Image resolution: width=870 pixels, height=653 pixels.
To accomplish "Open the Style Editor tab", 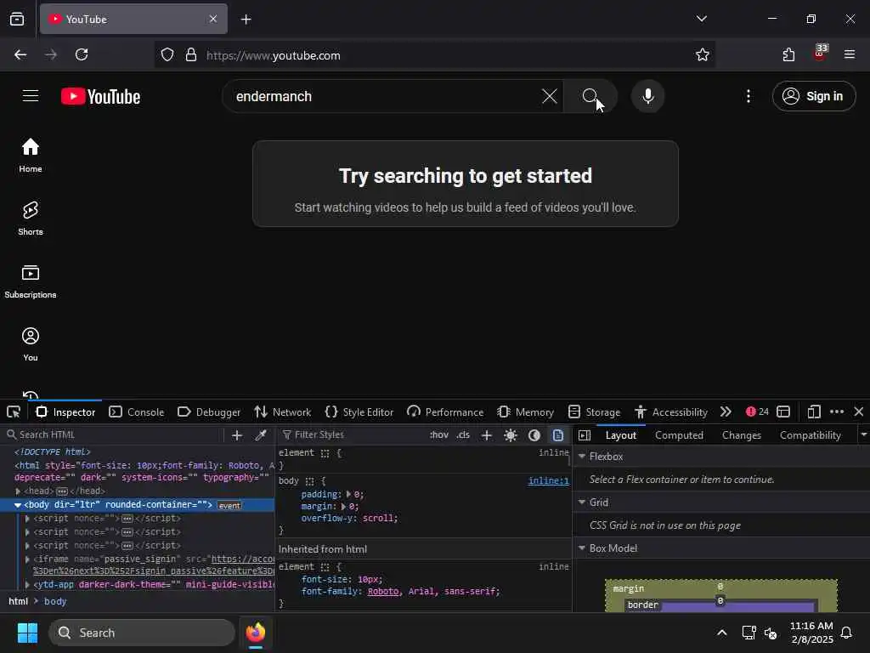I will (x=359, y=412).
